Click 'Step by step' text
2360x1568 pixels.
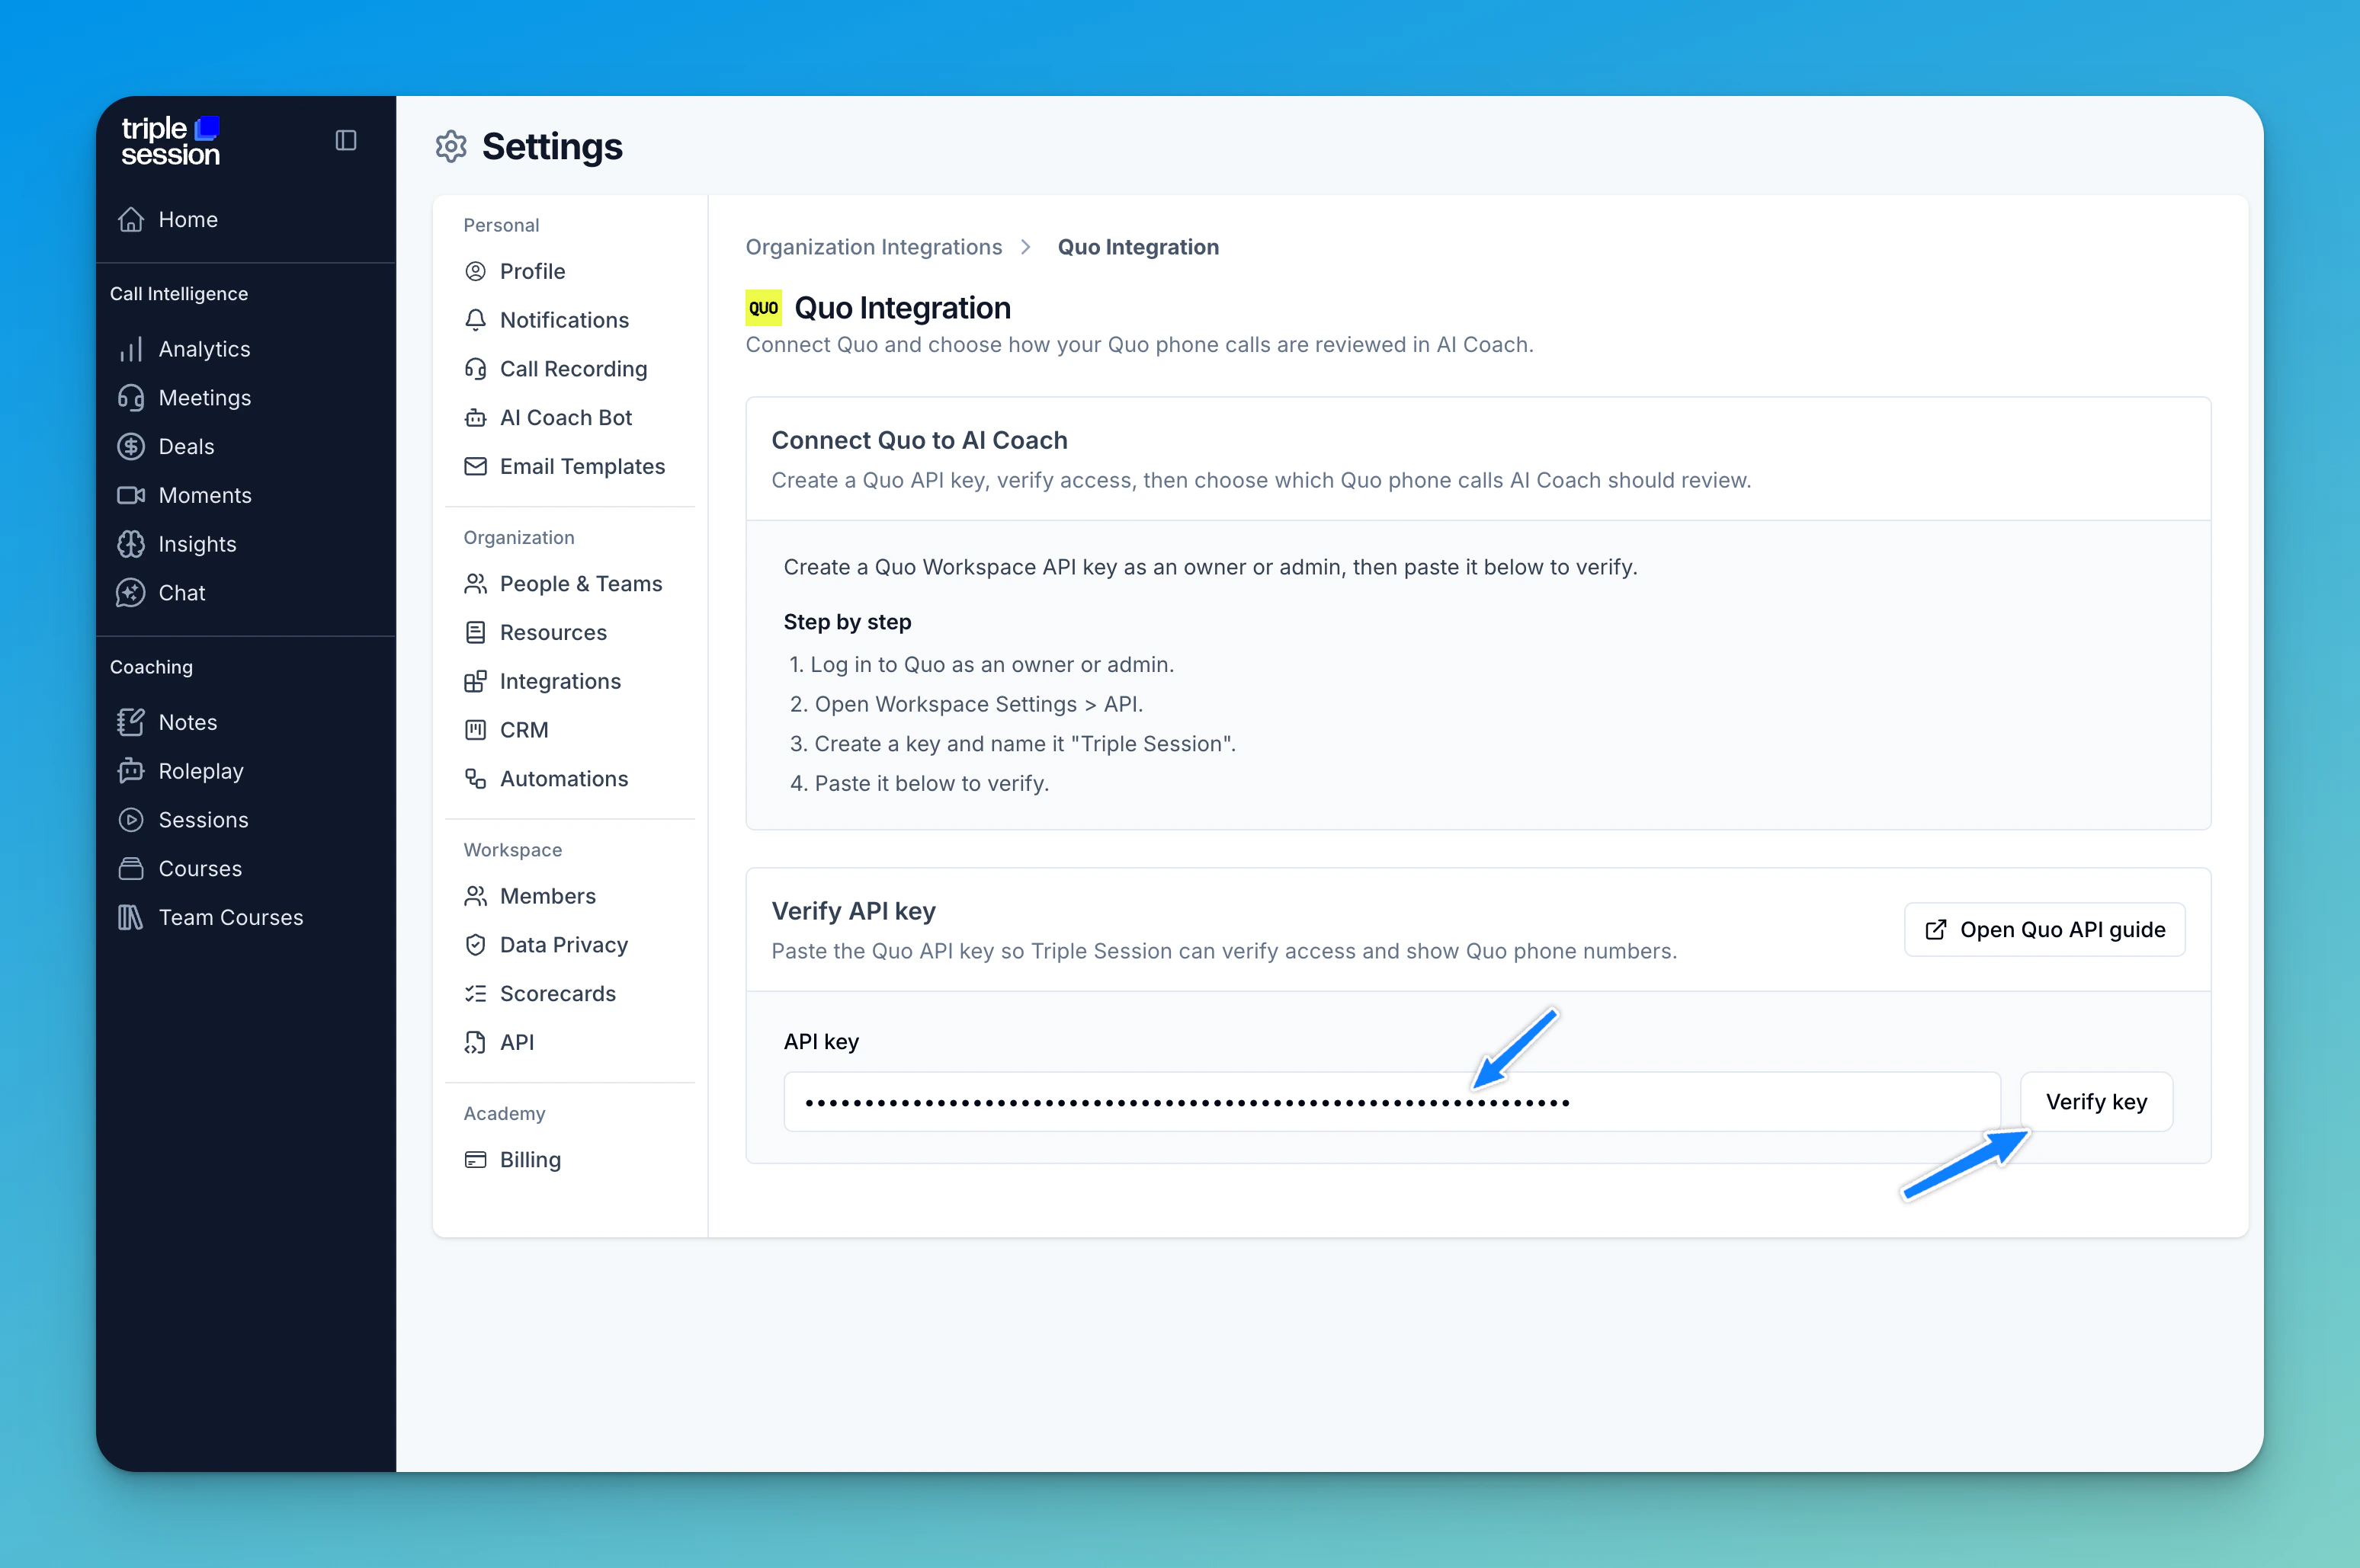coord(848,622)
